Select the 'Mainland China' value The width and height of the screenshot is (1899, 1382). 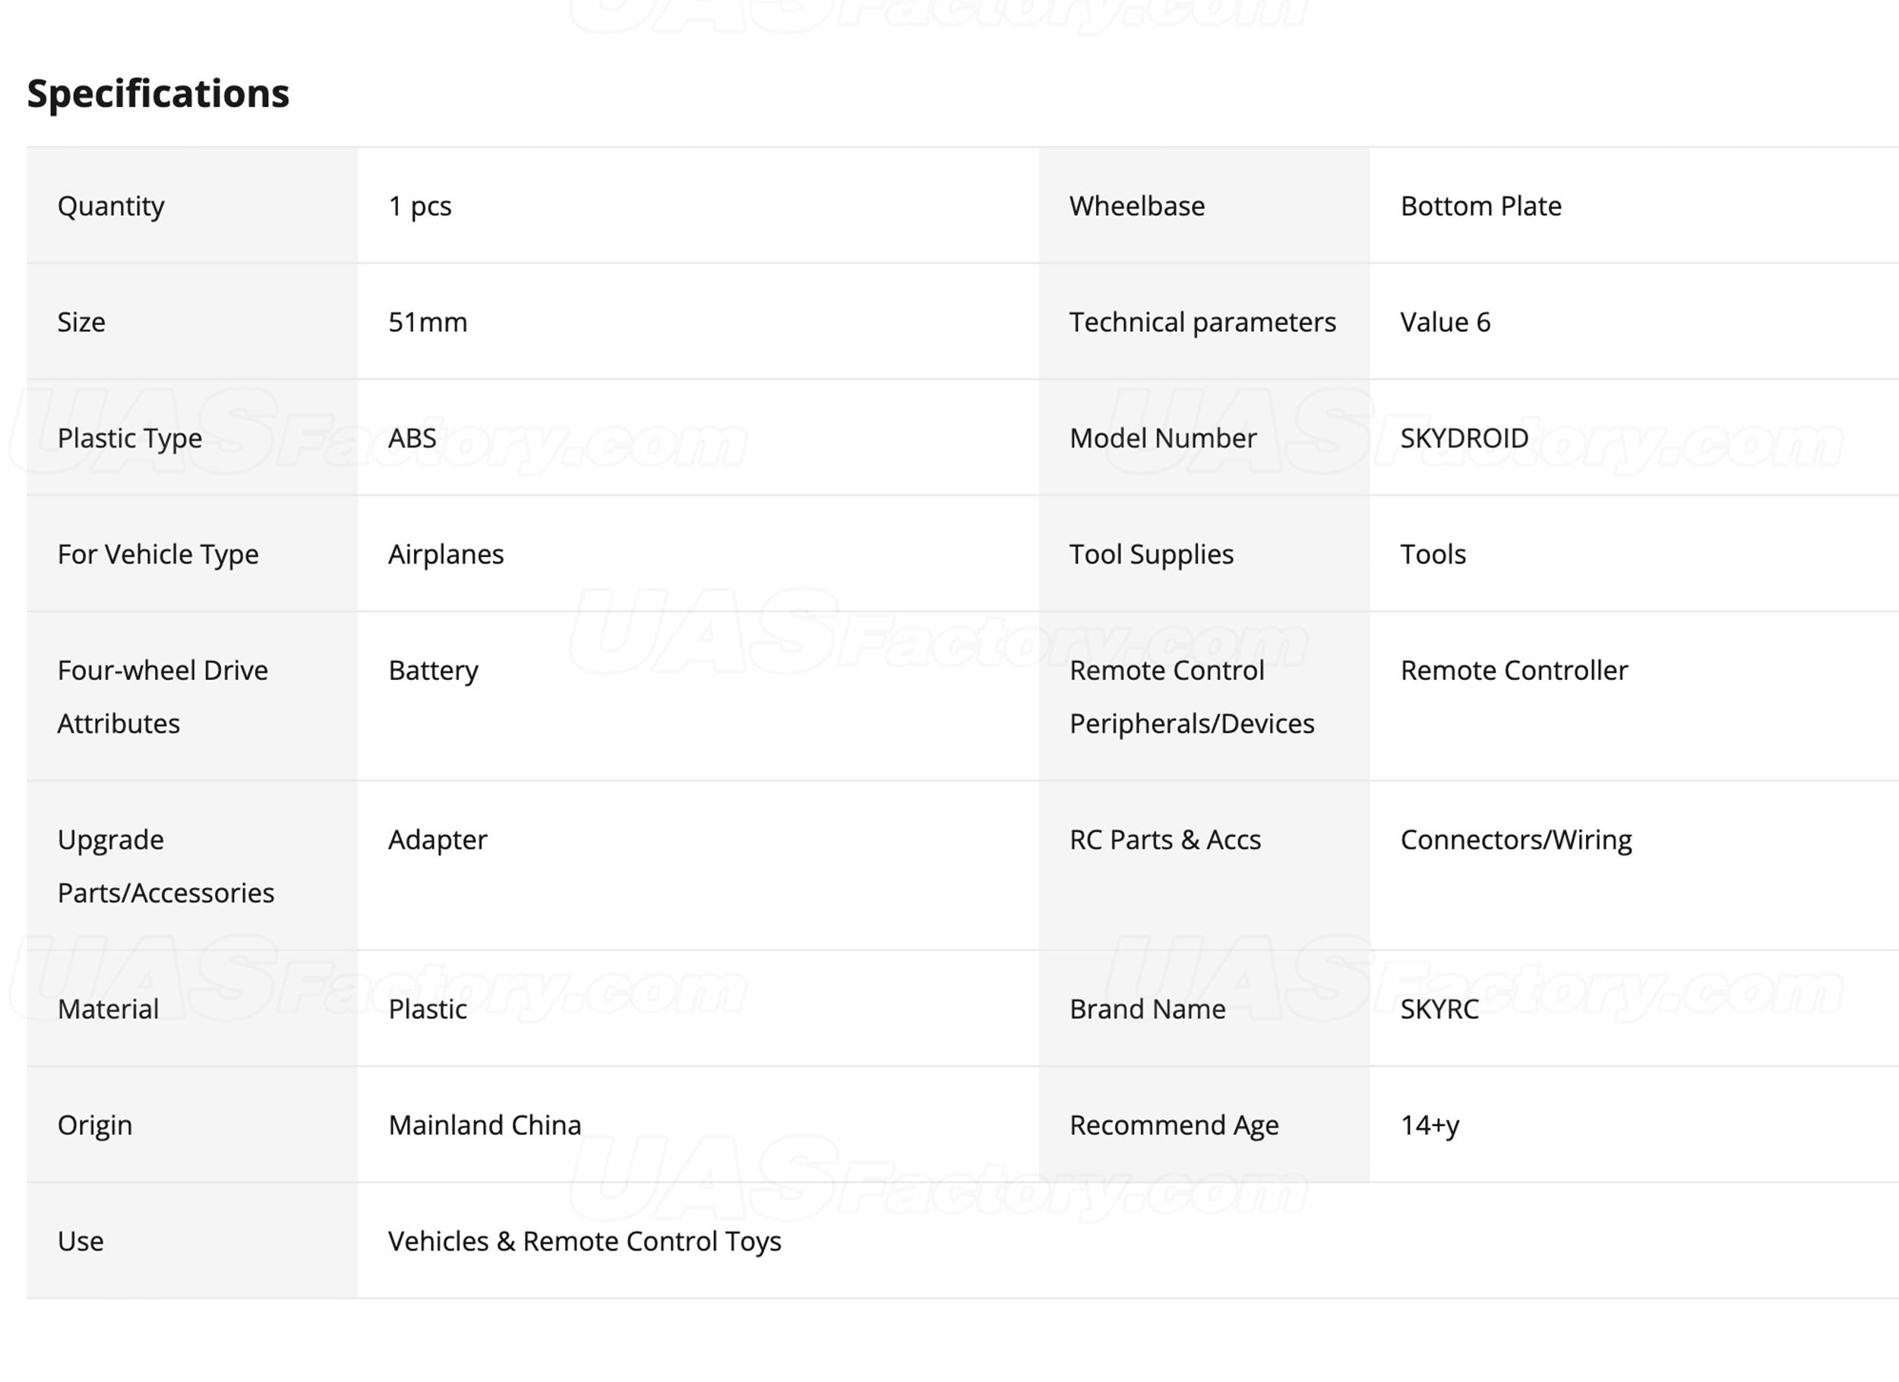click(x=485, y=1125)
